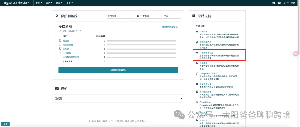300x127 pixels.
Task: Open the compass icon in top bar
Action: coord(274,3)
